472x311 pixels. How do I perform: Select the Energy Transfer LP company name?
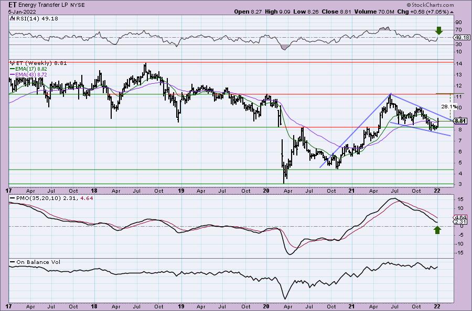[42, 5]
